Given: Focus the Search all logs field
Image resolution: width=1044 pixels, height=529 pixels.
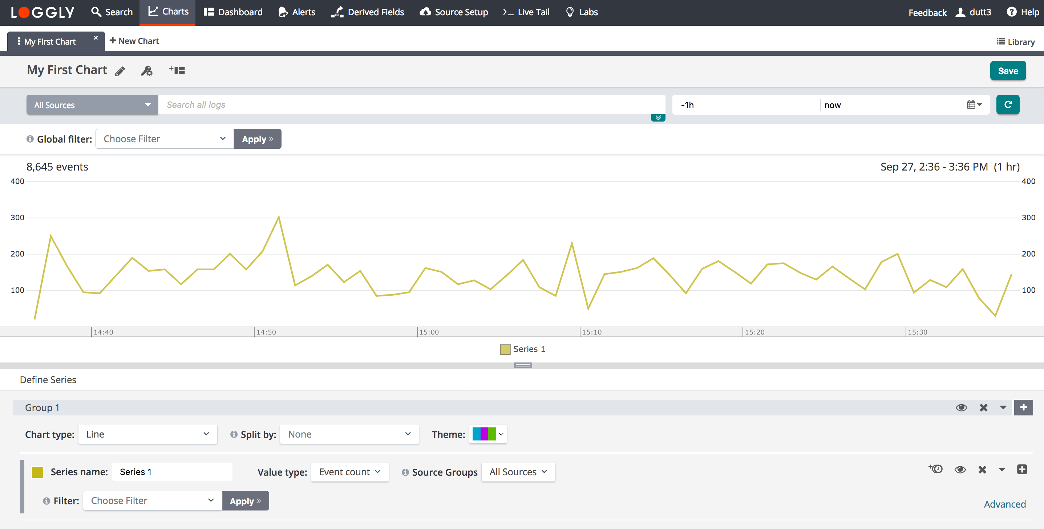Looking at the screenshot, I should coord(411,104).
